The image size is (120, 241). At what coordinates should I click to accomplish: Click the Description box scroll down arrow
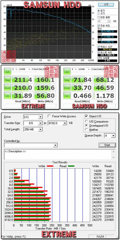(113, 158)
